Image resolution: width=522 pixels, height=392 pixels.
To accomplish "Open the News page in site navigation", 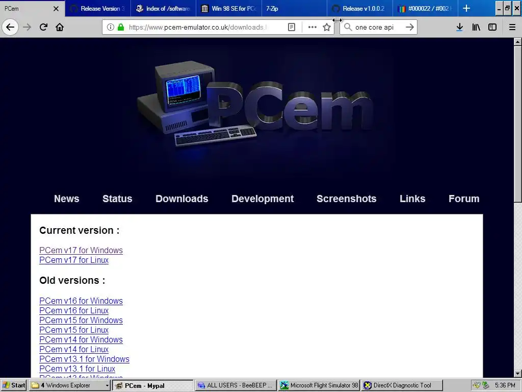I will tap(67, 199).
